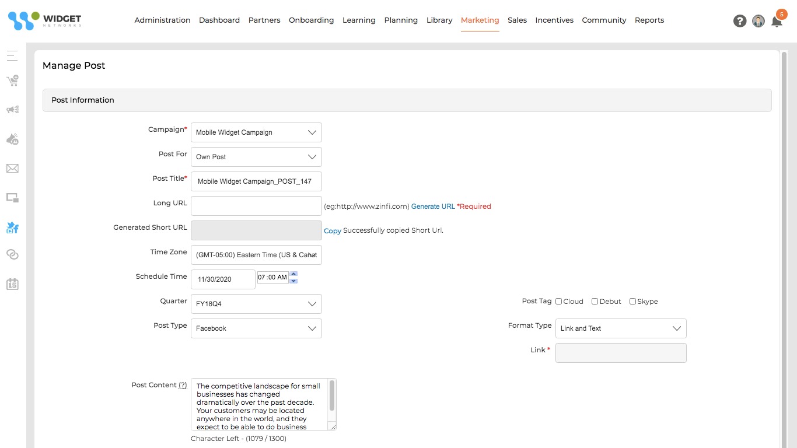The image size is (797, 448).
Task: Open the Onboarding menu
Action: click(x=312, y=20)
